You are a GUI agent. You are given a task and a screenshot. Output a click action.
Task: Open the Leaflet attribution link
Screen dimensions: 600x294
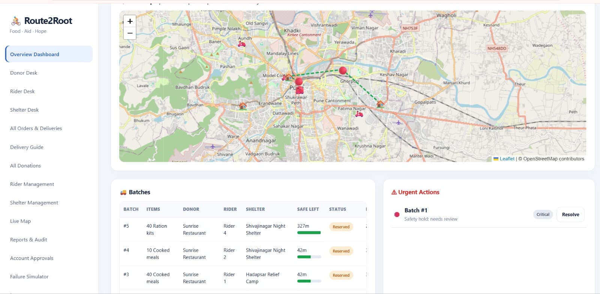pyautogui.click(x=504, y=159)
